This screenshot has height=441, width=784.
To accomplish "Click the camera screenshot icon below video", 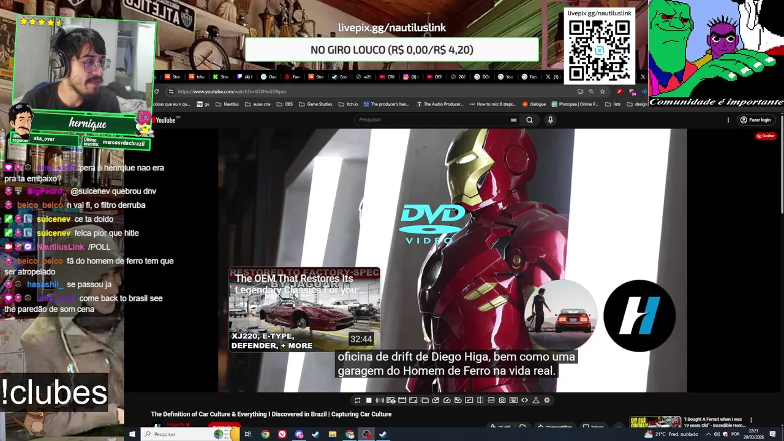I will 502,400.
